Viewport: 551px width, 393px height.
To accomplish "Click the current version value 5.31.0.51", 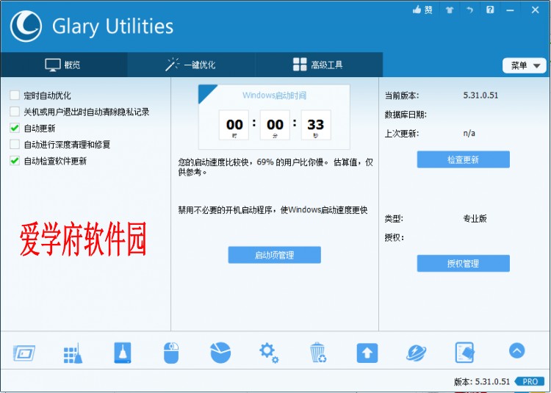I will coord(480,95).
